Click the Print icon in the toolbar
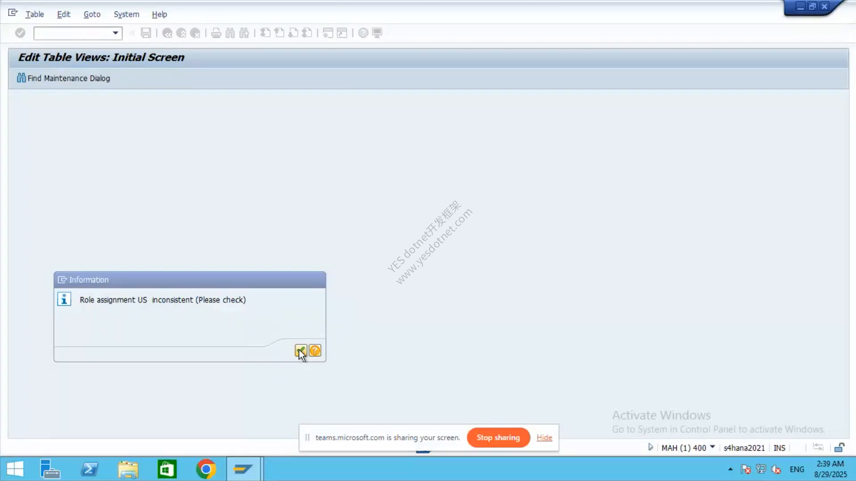Viewport: 856px width, 481px height. (x=216, y=33)
